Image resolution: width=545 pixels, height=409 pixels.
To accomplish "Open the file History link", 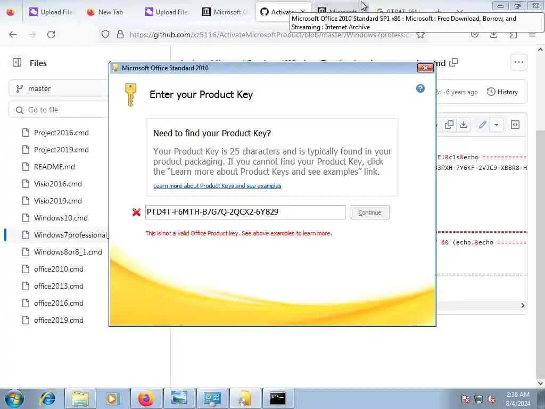I will click(x=502, y=92).
